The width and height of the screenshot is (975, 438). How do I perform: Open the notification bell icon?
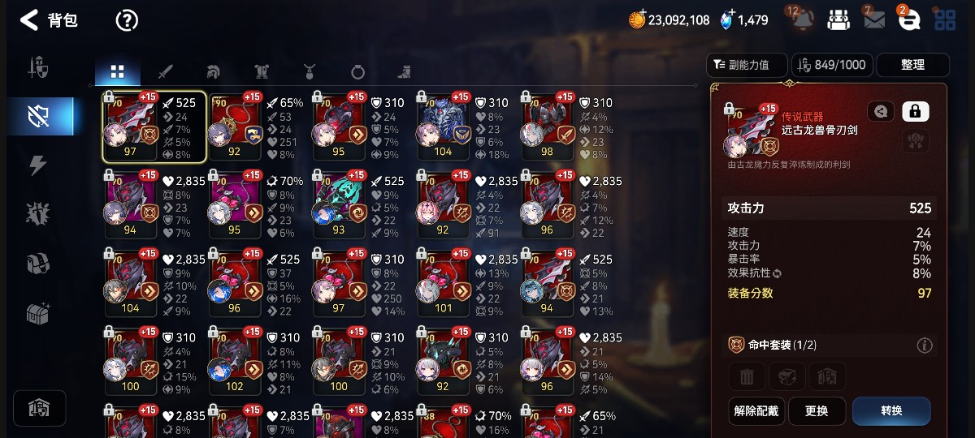pyautogui.click(x=802, y=20)
